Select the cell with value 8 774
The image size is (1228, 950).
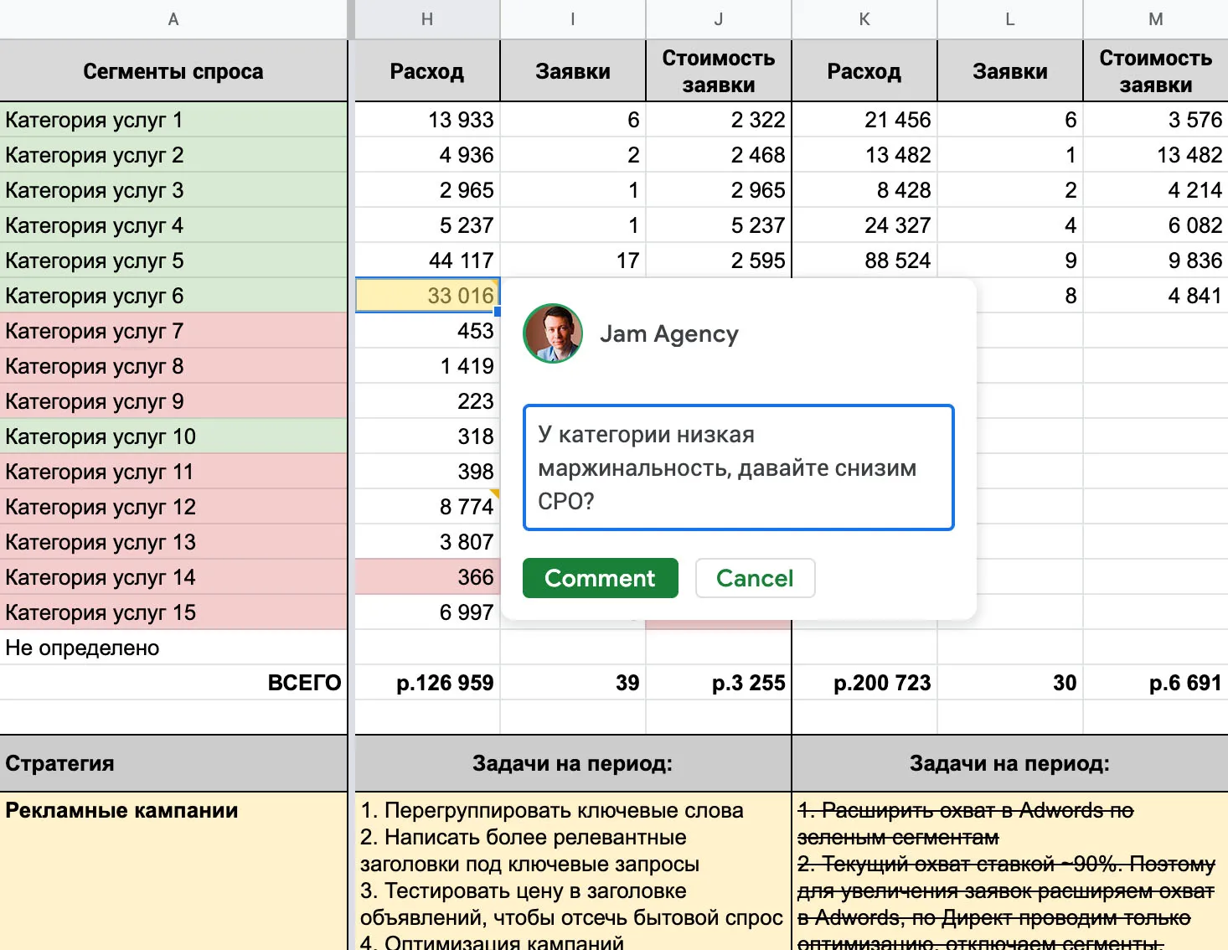coord(427,507)
